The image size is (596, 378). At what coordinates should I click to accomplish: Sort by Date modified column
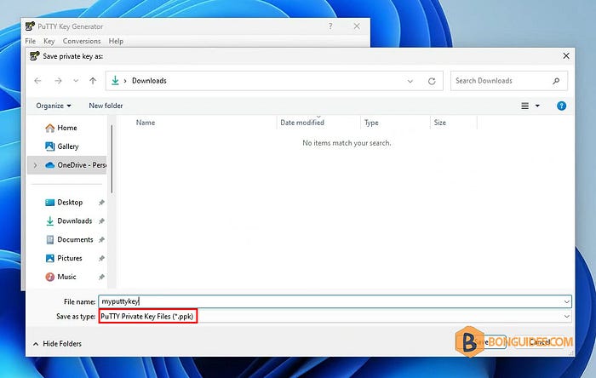[x=302, y=123]
